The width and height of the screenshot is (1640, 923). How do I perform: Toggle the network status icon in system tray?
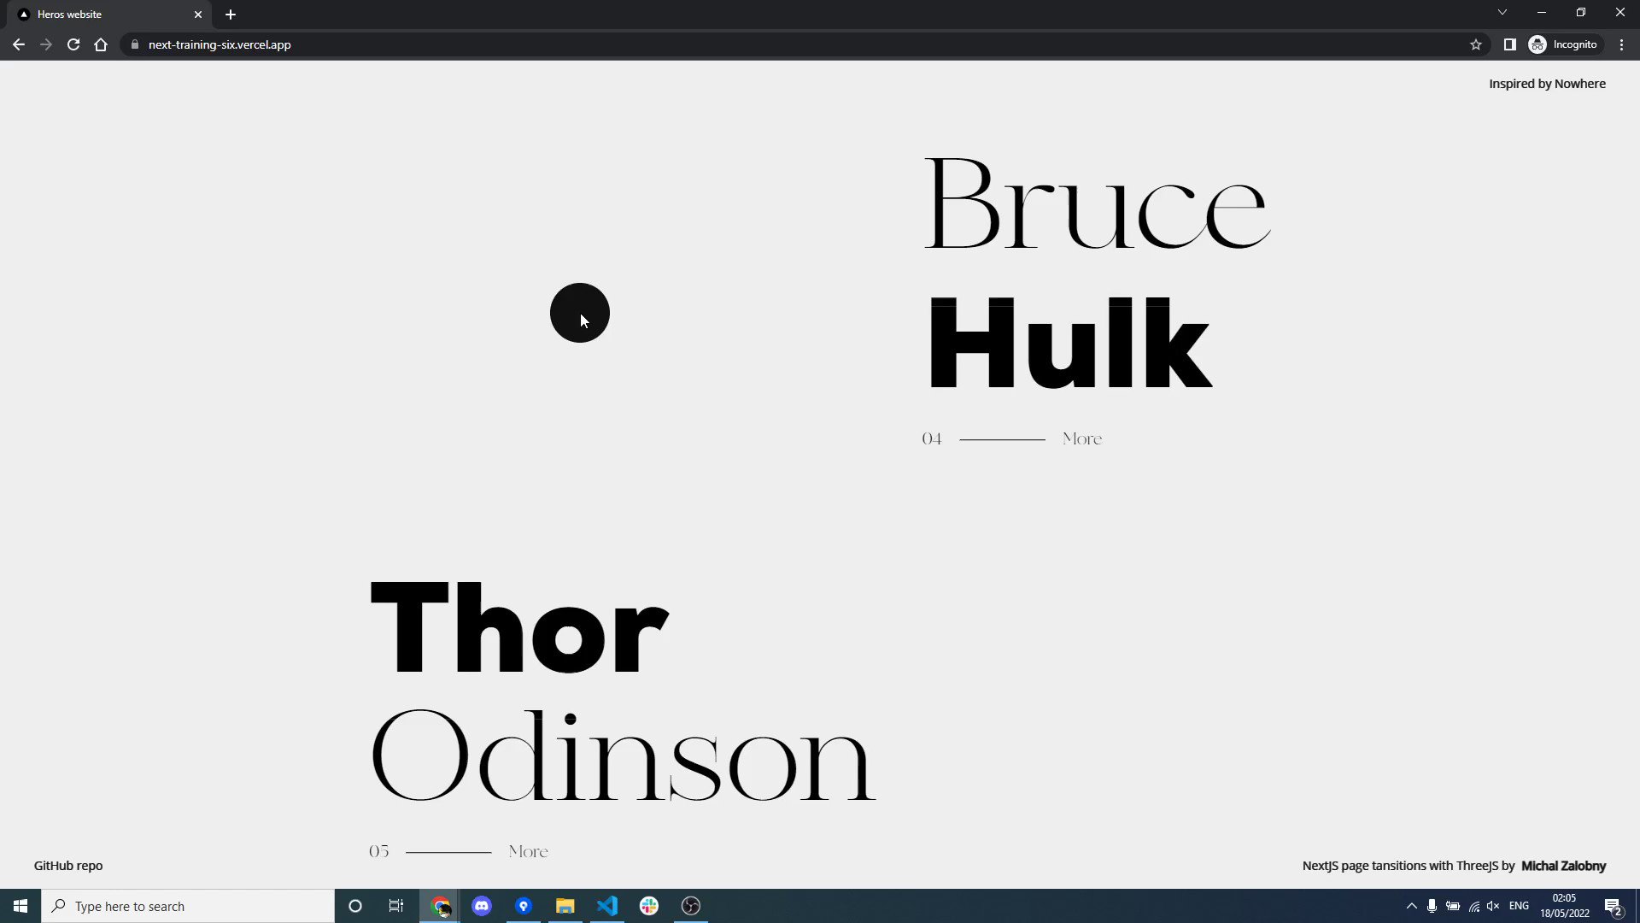pos(1473,906)
